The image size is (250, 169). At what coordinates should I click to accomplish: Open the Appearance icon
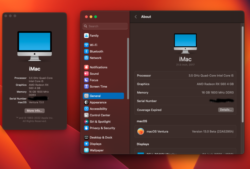click(x=86, y=102)
